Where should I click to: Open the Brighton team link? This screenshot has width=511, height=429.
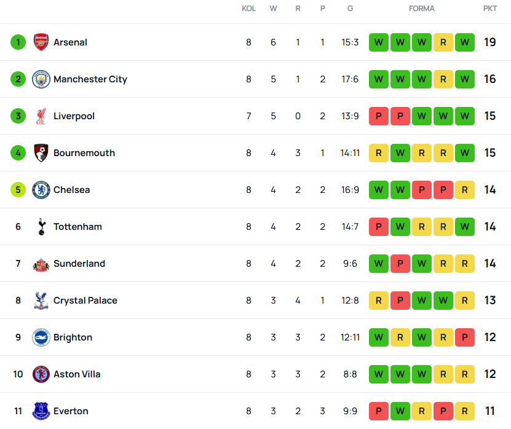coord(73,337)
